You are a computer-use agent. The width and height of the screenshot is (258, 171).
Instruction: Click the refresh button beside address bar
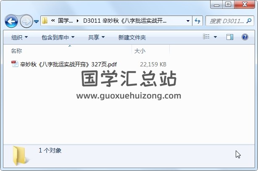[197, 21]
